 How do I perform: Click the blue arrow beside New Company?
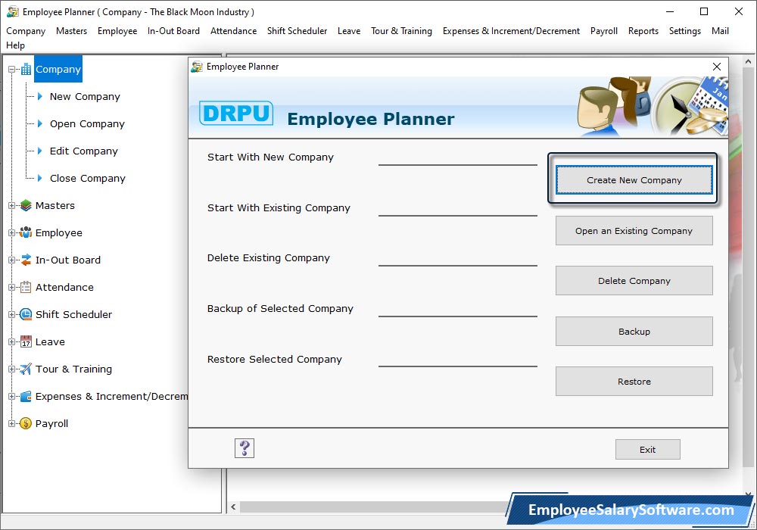click(40, 97)
